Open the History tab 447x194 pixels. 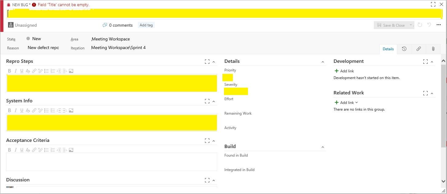pyautogui.click(x=404, y=49)
